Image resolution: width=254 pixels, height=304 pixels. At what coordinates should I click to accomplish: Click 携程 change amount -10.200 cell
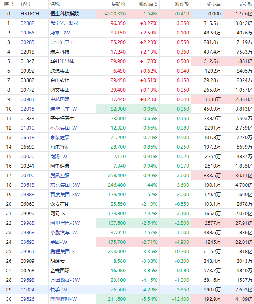(x=176, y=251)
